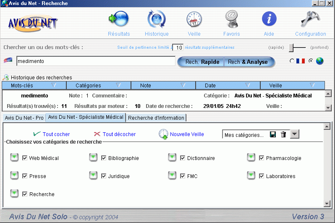
Task: Click history list scroll down arrow
Action: point(328,108)
